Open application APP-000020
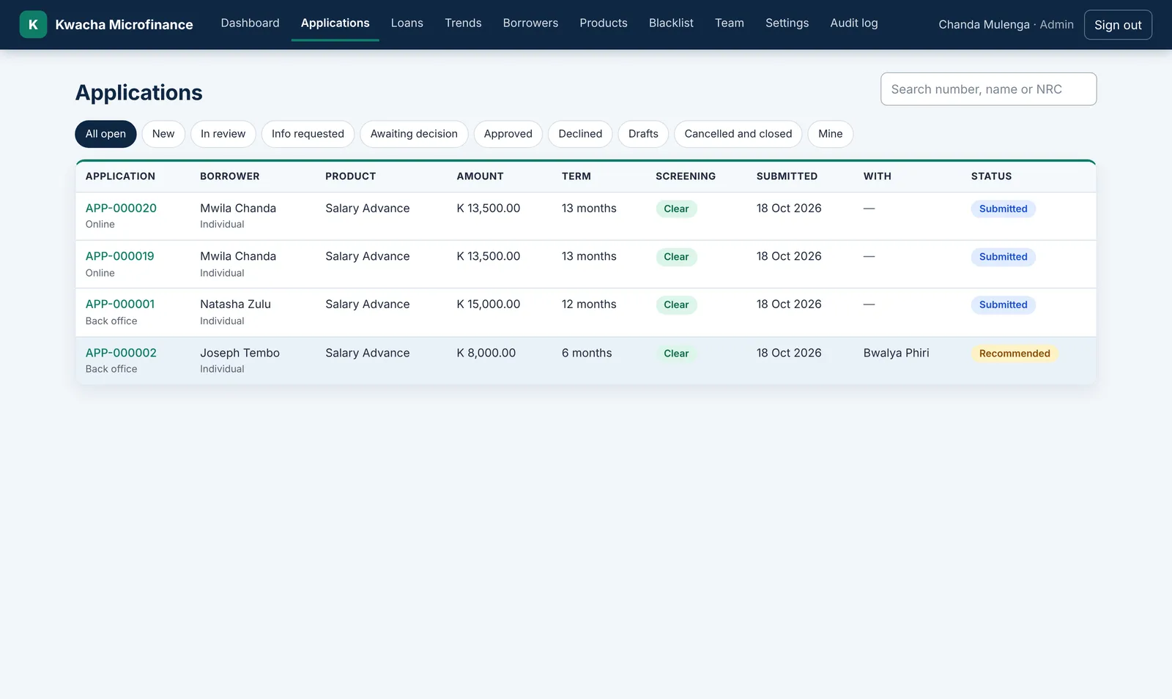This screenshot has height=699, width=1172. pos(121,209)
